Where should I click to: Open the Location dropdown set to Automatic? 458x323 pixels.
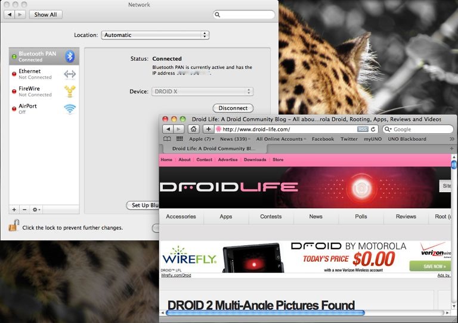(x=155, y=35)
